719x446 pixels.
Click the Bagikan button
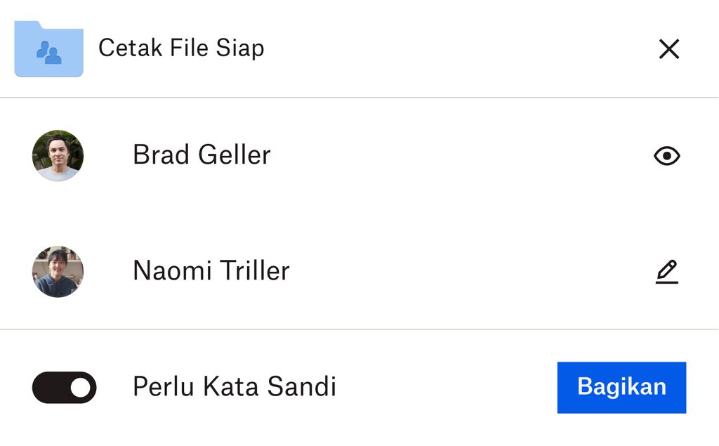[622, 387]
